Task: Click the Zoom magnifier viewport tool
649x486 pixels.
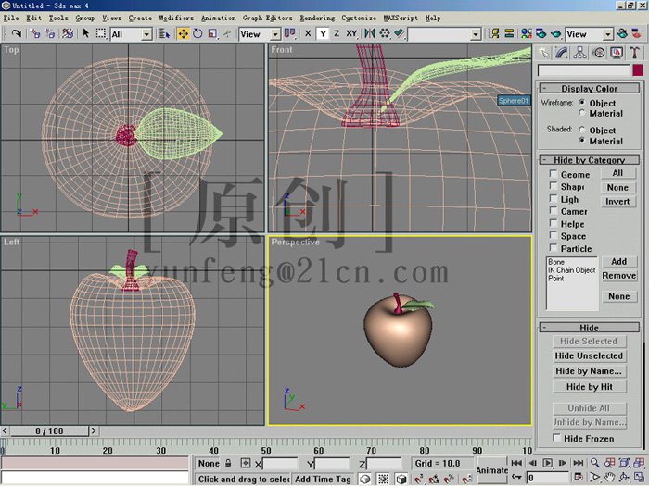Action: point(595,463)
